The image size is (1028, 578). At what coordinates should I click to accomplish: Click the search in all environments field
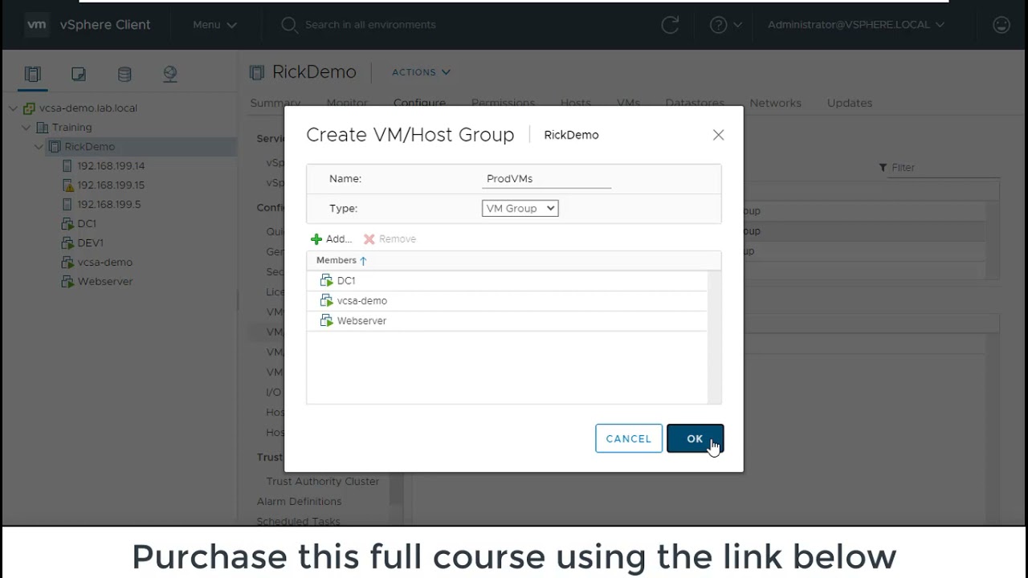pos(369,25)
